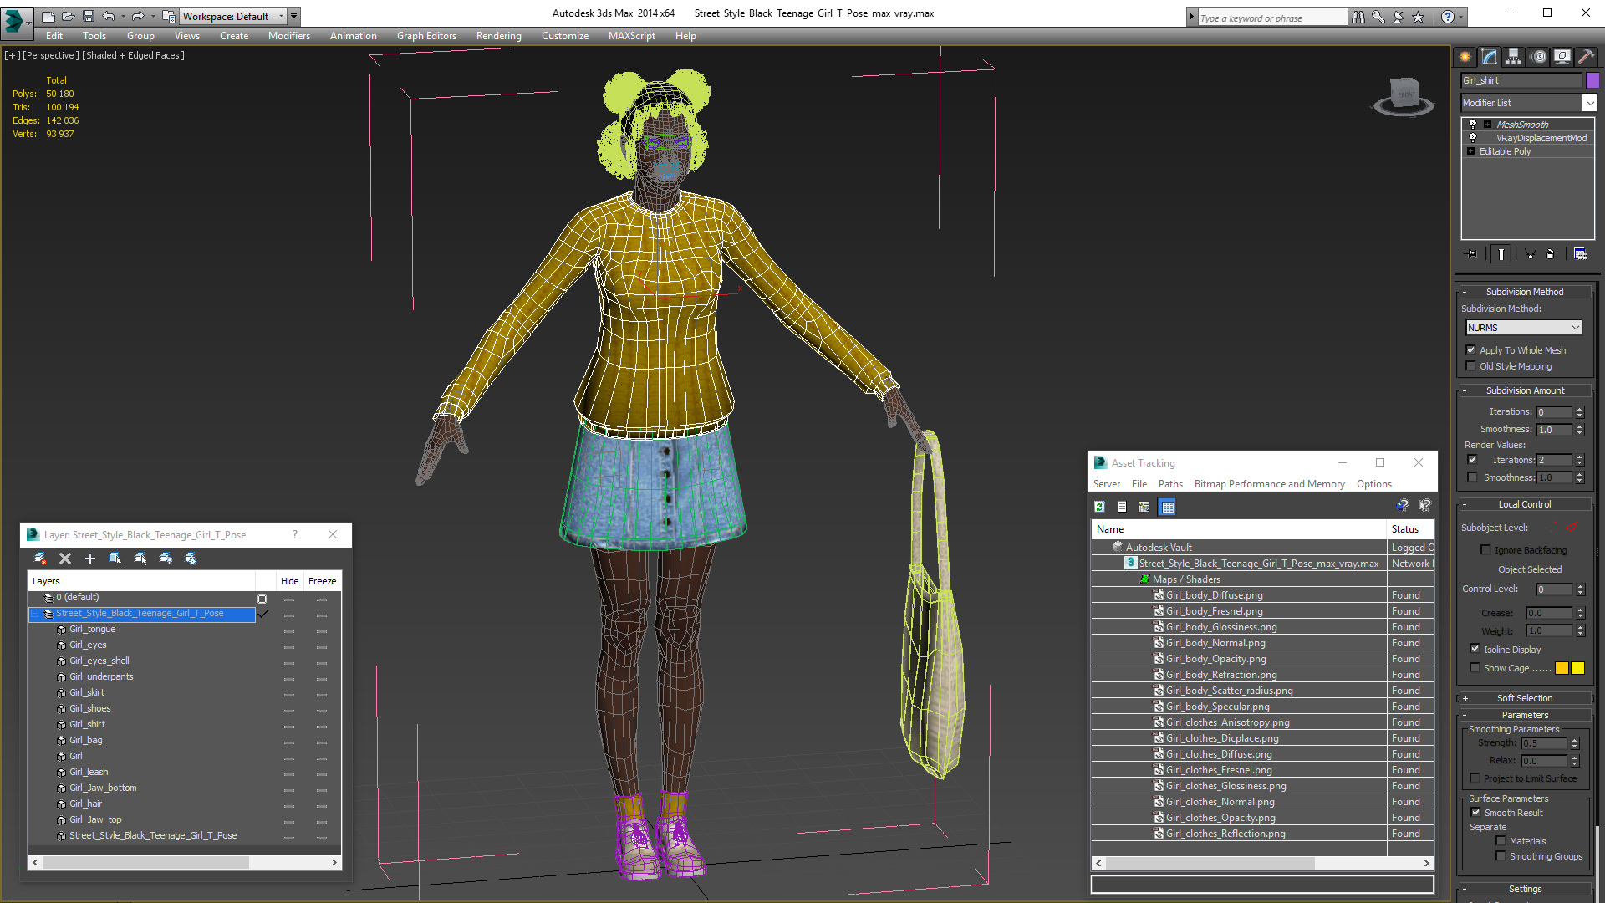Click the Name column header in Asset Tracking
The width and height of the screenshot is (1605, 903).
[x=1239, y=529]
